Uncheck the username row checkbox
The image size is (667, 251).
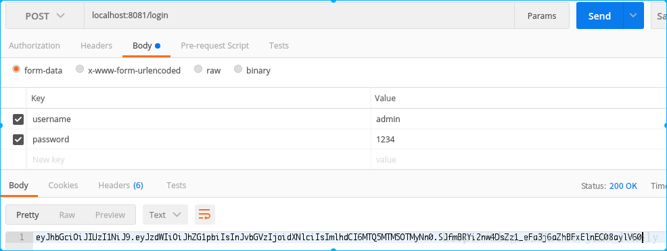[x=18, y=119]
